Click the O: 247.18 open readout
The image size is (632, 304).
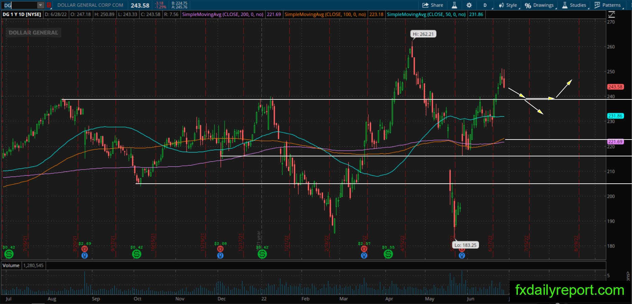pos(81,14)
